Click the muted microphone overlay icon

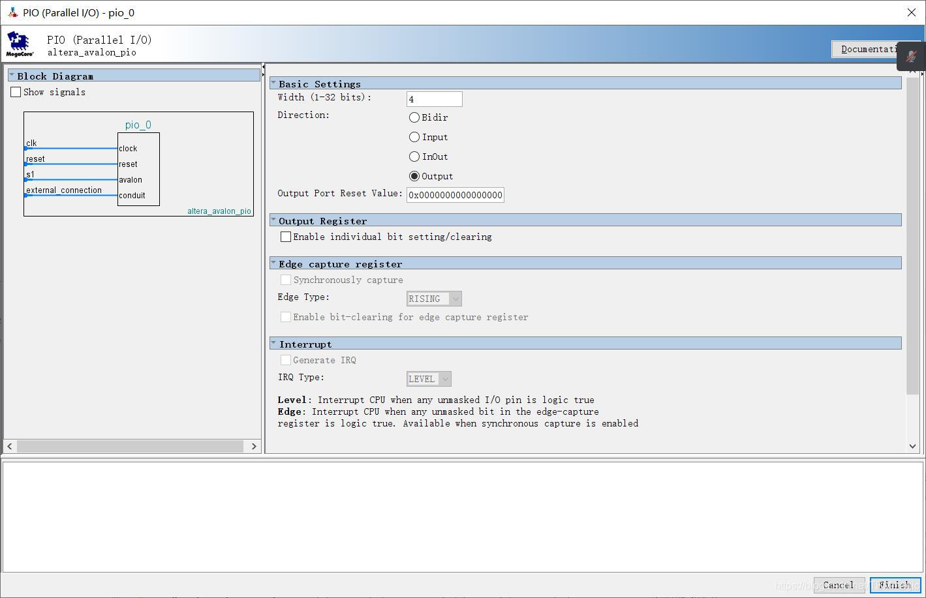pyautogui.click(x=911, y=57)
